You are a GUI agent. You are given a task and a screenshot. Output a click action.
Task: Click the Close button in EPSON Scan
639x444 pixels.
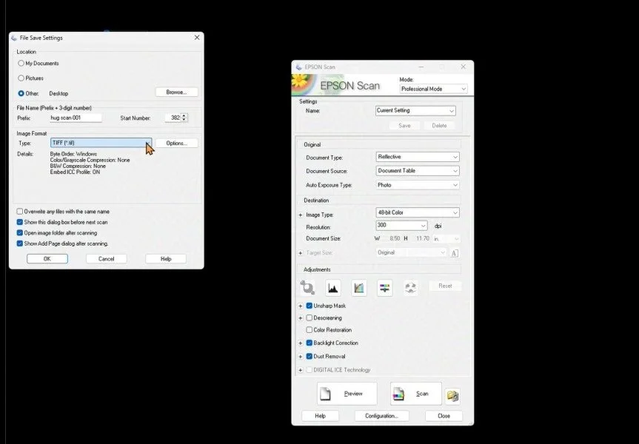[444, 416]
